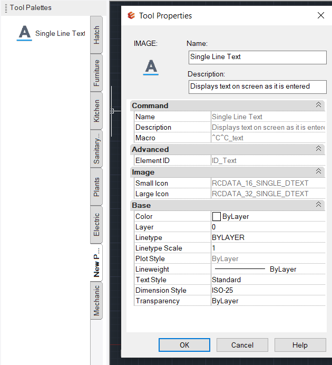Switch to the Plants palette tab
Screen dimensions: 332x365
tap(96, 187)
